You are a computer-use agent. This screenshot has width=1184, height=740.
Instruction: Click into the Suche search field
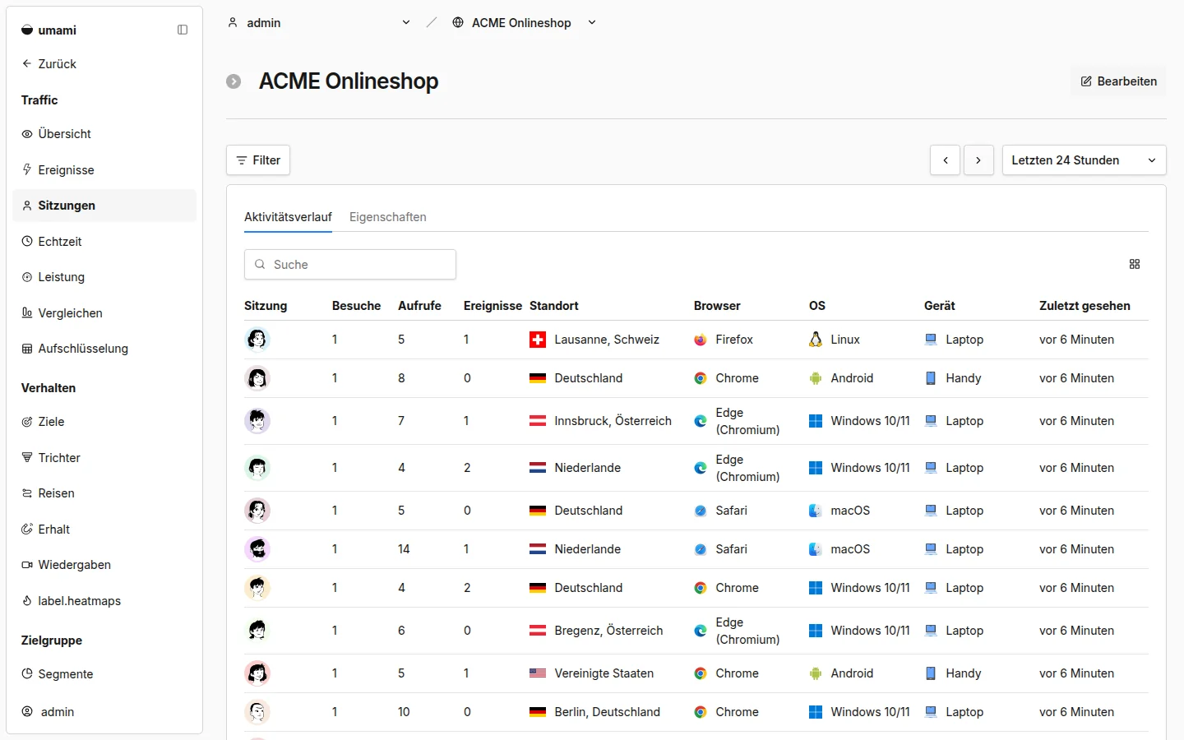[x=350, y=265]
